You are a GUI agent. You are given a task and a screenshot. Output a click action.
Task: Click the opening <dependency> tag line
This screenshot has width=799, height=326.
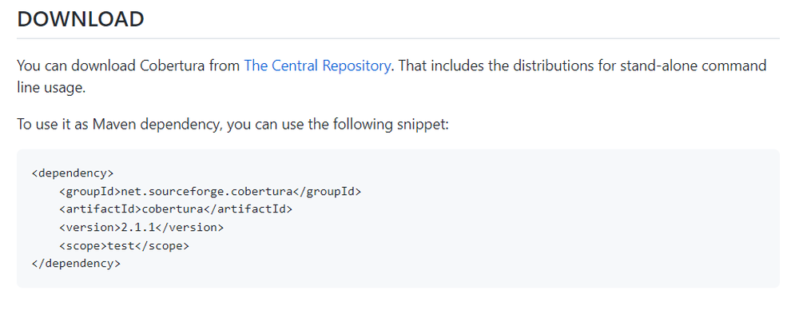73,173
